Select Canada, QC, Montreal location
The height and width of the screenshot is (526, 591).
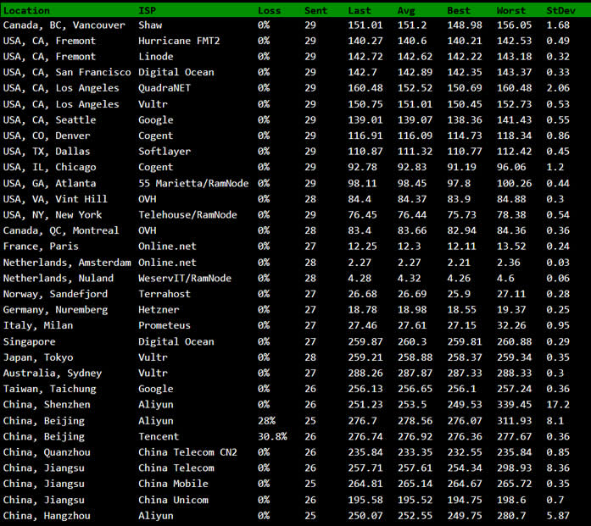click(x=61, y=230)
